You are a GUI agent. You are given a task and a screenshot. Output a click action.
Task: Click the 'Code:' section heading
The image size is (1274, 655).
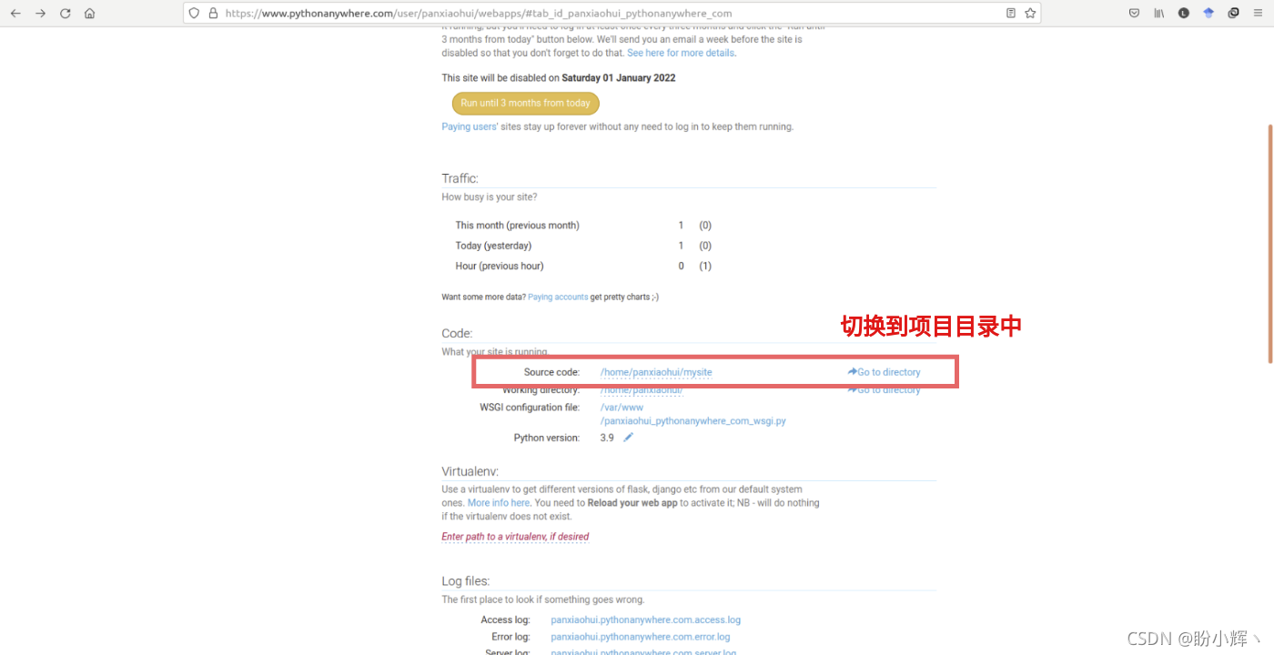[457, 333]
